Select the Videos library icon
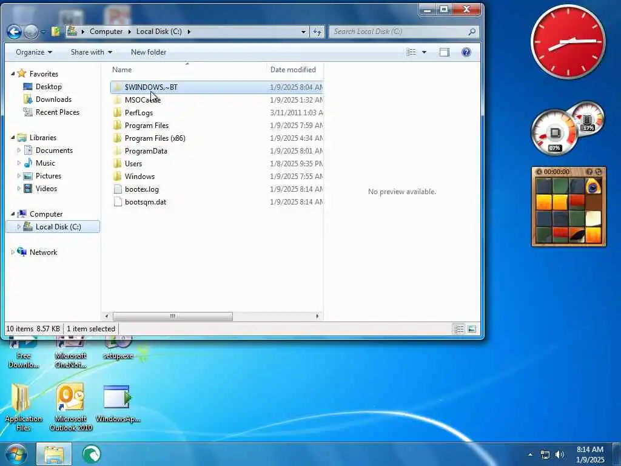The image size is (621, 466). 28,189
